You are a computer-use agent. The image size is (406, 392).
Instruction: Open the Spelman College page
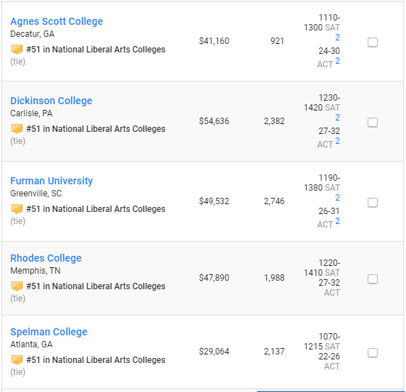(x=49, y=332)
